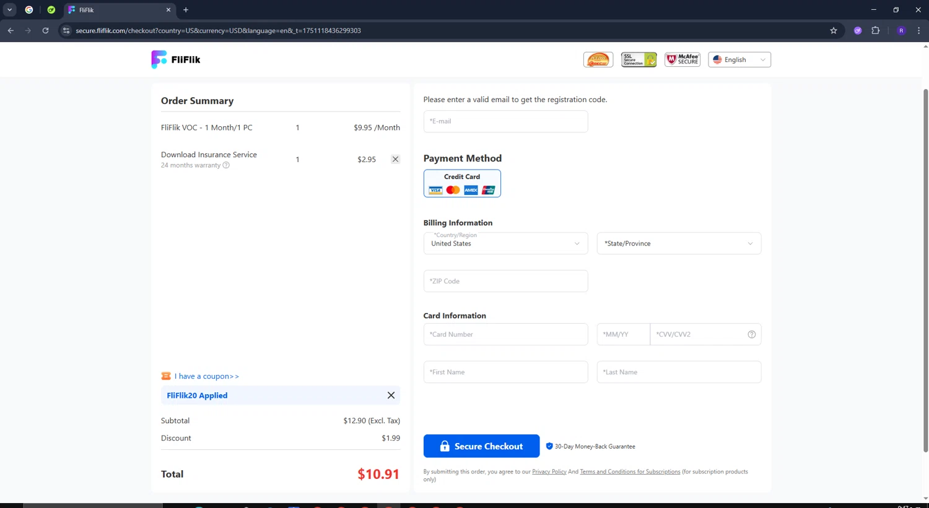Reload the checkout page
The width and height of the screenshot is (929, 508).
point(45,30)
